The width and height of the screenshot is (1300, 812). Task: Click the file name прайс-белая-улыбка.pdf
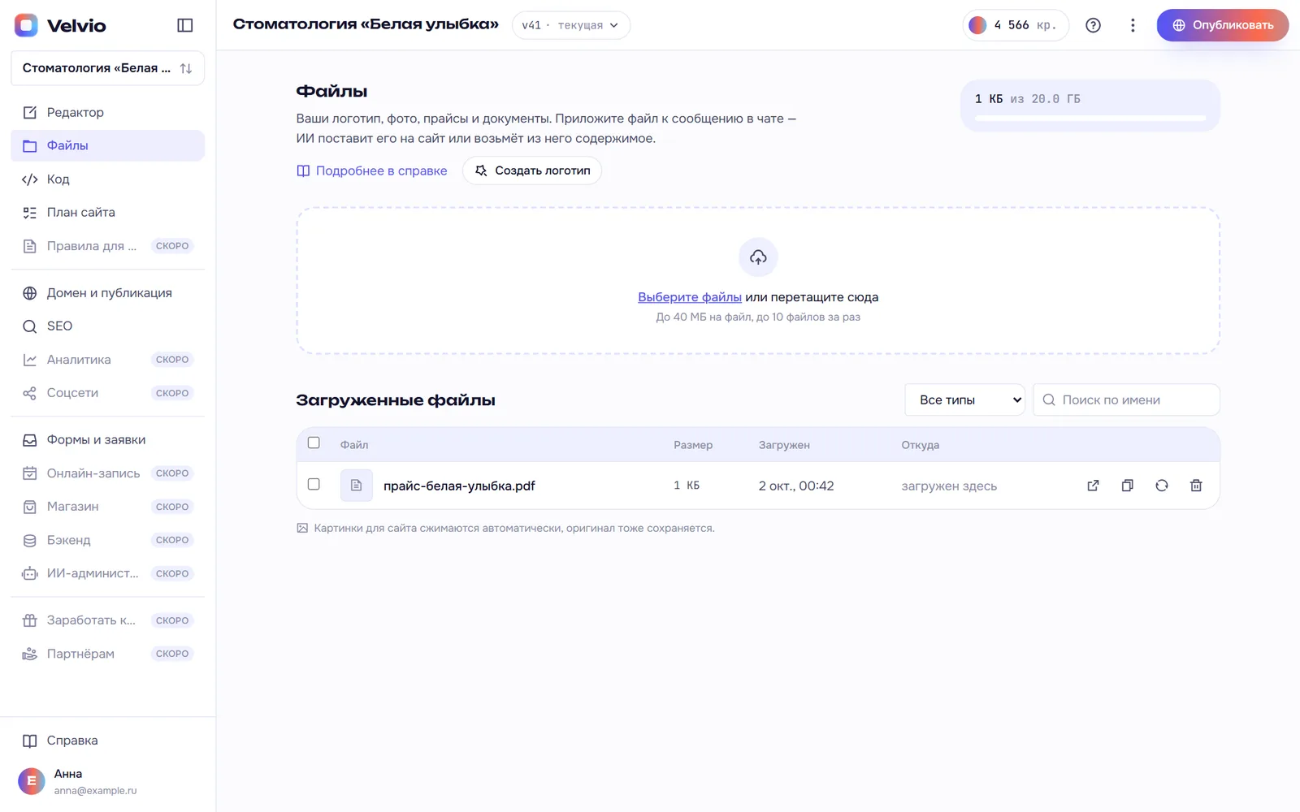pos(459,486)
